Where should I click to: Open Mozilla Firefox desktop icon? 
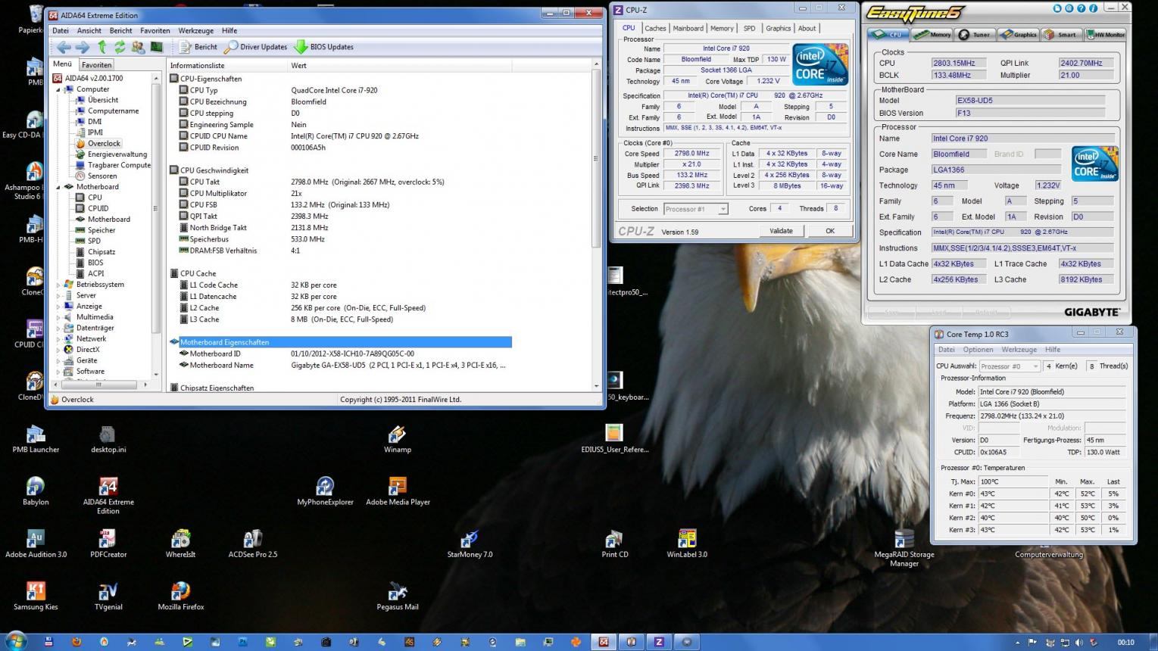click(x=180, y=596)
